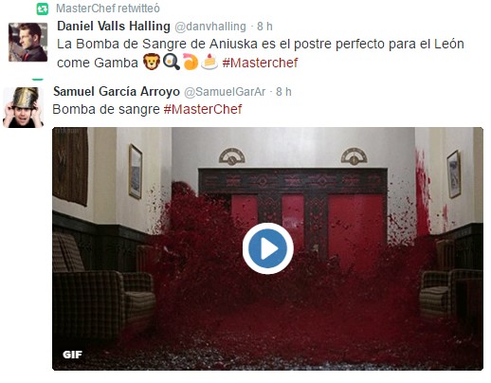Screen dimensions: 491x383
Task: Click the GIF badge on the media
Action: (x=72, y=355)
